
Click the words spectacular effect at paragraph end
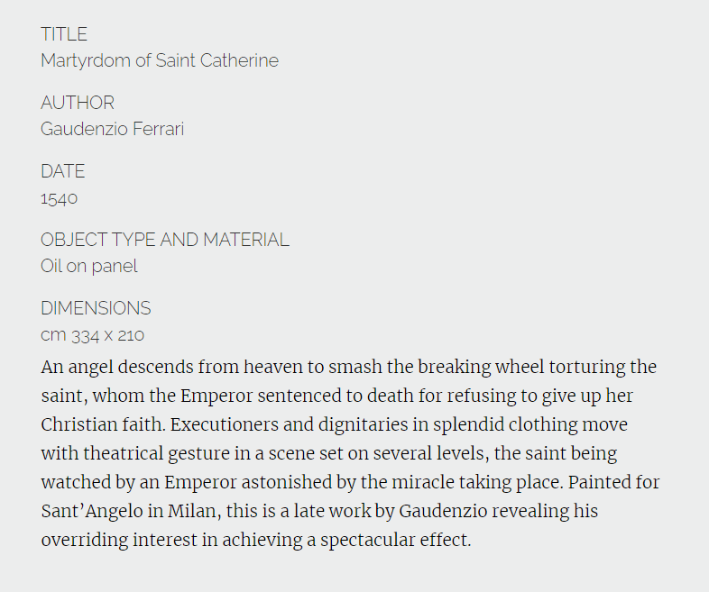tap(396, 541)
